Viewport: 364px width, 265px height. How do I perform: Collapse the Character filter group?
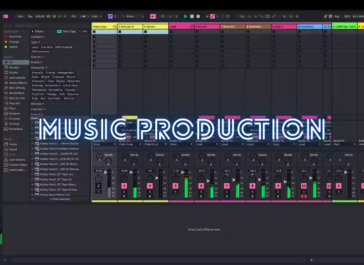pyautogui.click(x=39, y=68)
